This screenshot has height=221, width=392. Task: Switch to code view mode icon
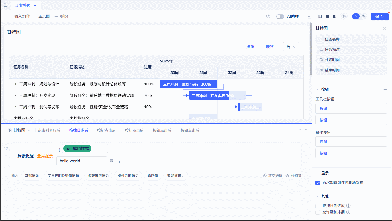[363, 16]
